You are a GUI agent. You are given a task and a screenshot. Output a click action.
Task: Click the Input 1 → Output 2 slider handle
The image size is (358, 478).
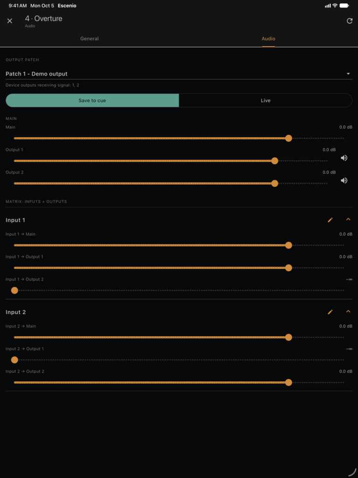pyautogui.click(x=14, y=290)
